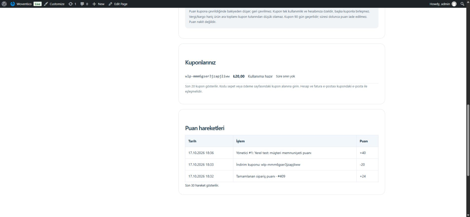Open the comments bubble icon showing 0

[84, 4]
